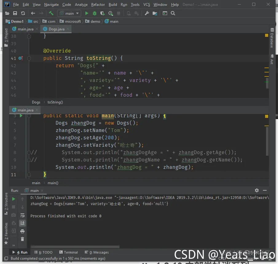
Task: Open the VCS menu
Action: (x=147, y=5)
